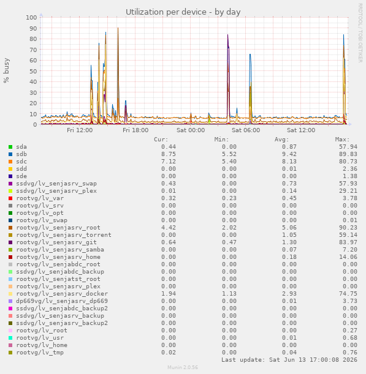Screen dimensions: 366x374
Task: Click sdb max value 89.83
Action: 348,154
